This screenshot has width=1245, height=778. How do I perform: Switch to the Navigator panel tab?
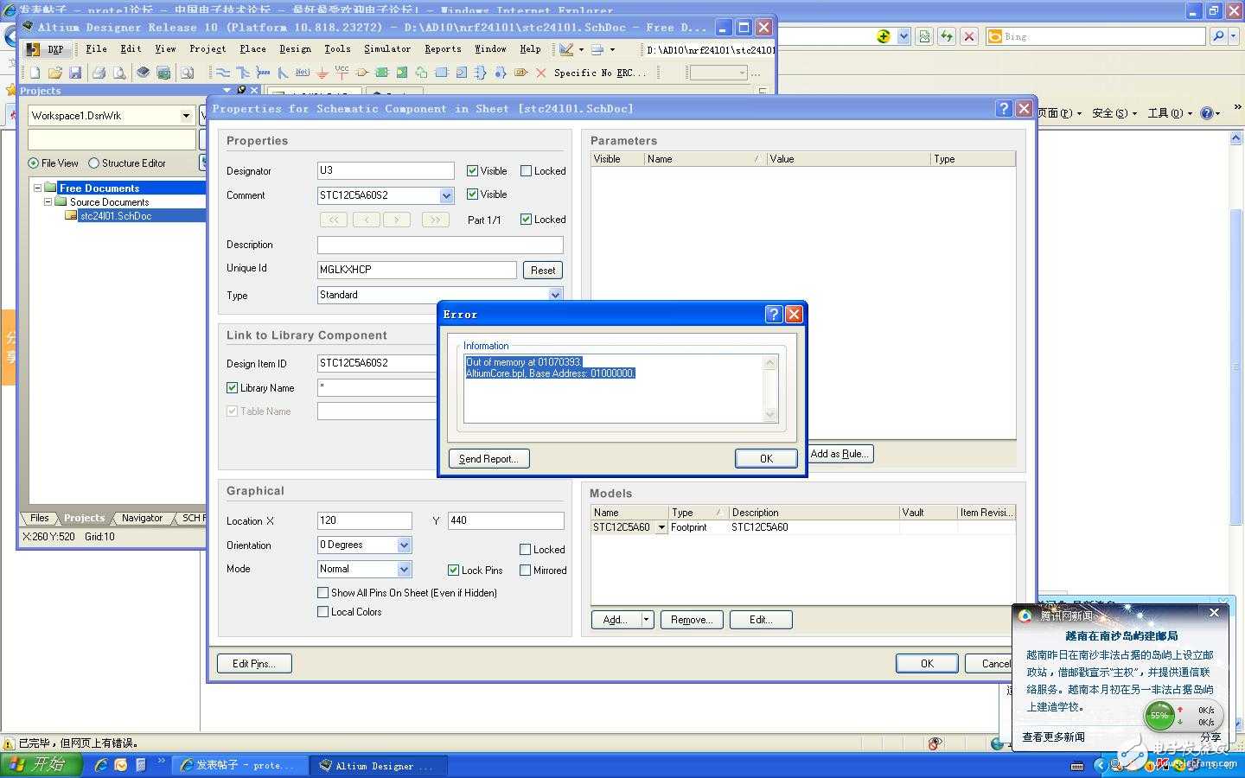[x=142, y=519]
